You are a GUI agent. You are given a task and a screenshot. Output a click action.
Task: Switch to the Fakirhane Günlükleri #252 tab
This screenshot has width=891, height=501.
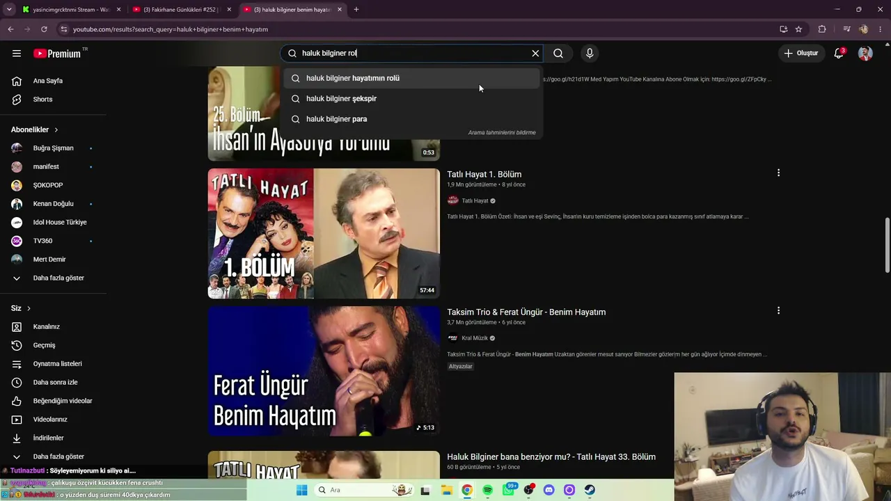click(182, 10)
